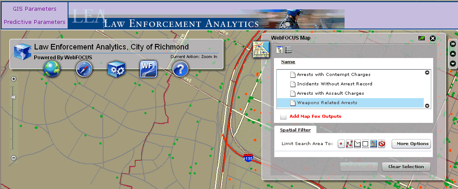458x189 pixels.
Task: Click the zoom in plus on slider
Action: [14, 79]
